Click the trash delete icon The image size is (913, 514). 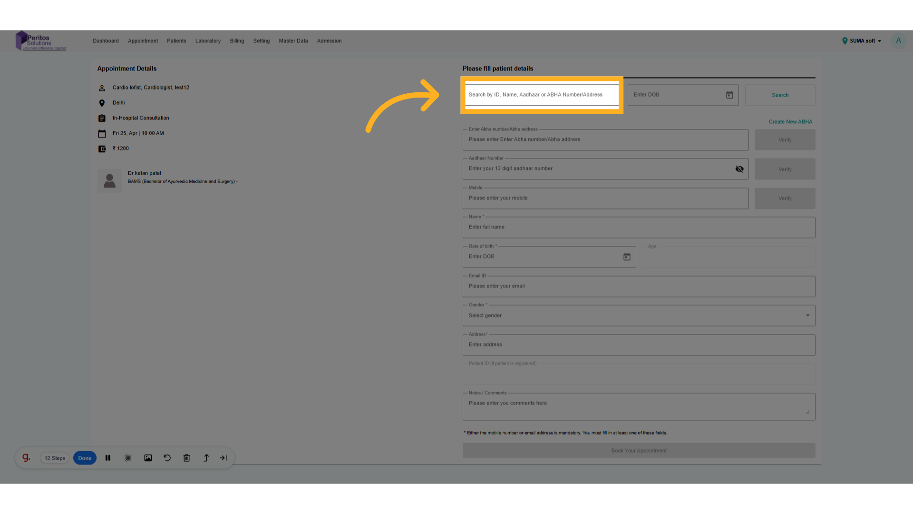186,458
